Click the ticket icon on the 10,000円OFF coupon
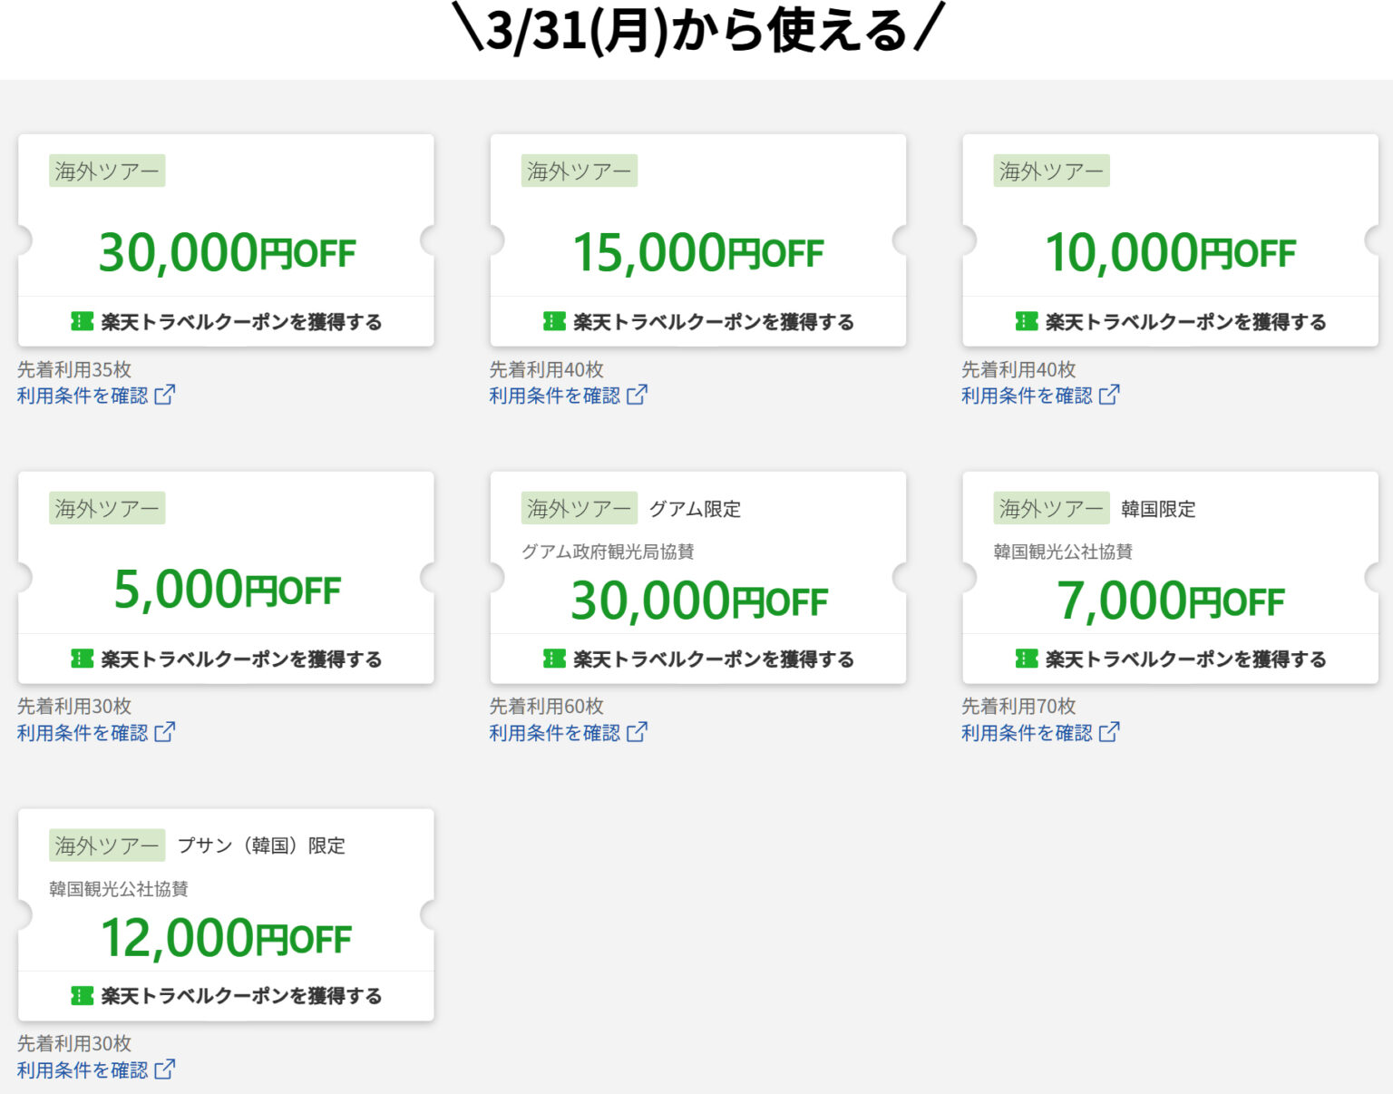Image resolution: width=1393 pixels, height=1094 pixels. [1024, 320]
